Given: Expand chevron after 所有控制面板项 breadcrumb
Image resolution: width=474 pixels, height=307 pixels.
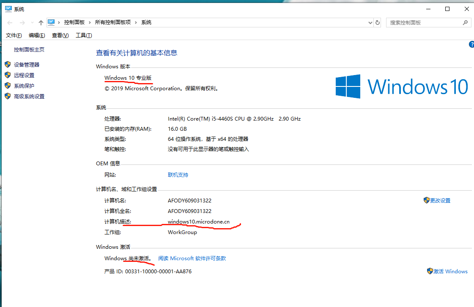Looking at the screenshot, I should 136,23.
